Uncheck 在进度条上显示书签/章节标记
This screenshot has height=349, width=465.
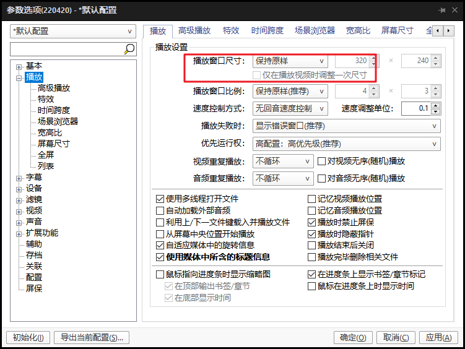coord(311,274)
